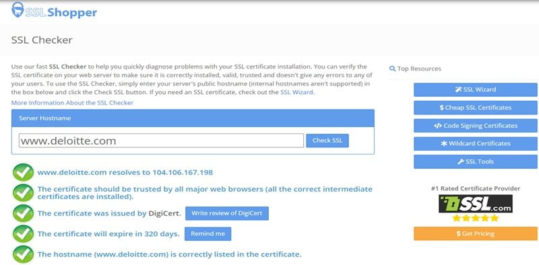539x265 pixels.
Task: Click the server hostname input field
Action: coord(161,141)
